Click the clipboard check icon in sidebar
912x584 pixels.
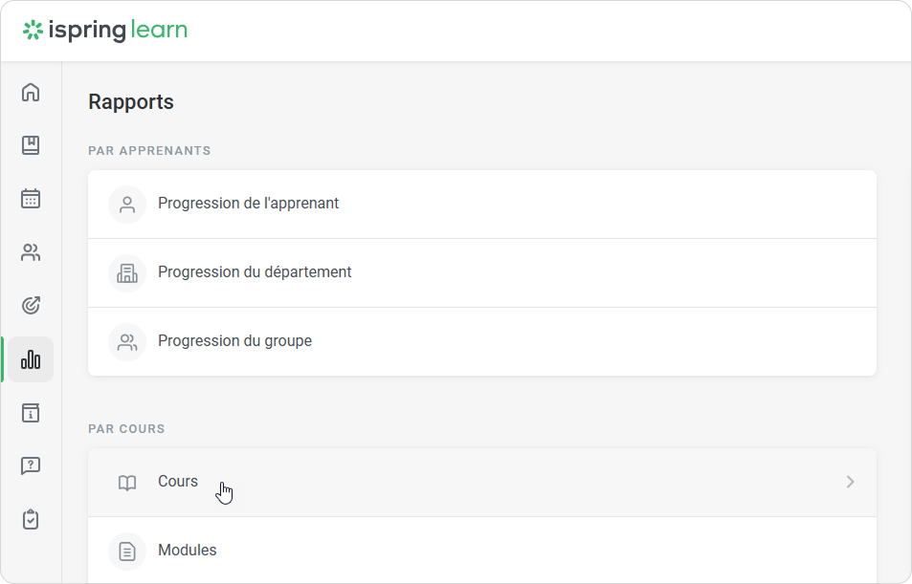coord(31,520)
